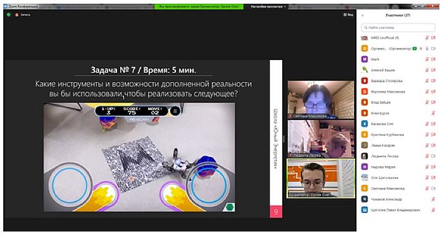
Task: Click Вова Буров's avatar icon
Action: coord(365,113)
